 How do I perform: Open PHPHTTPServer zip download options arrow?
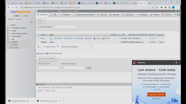60,101
